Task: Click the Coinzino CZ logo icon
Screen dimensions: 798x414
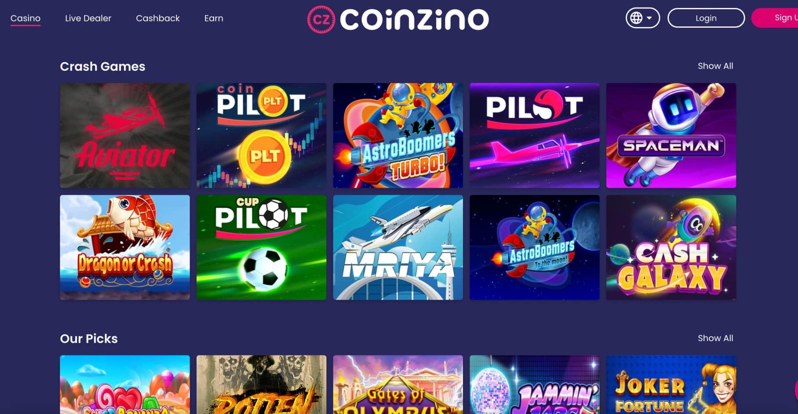Action: [x=321, y=19]
